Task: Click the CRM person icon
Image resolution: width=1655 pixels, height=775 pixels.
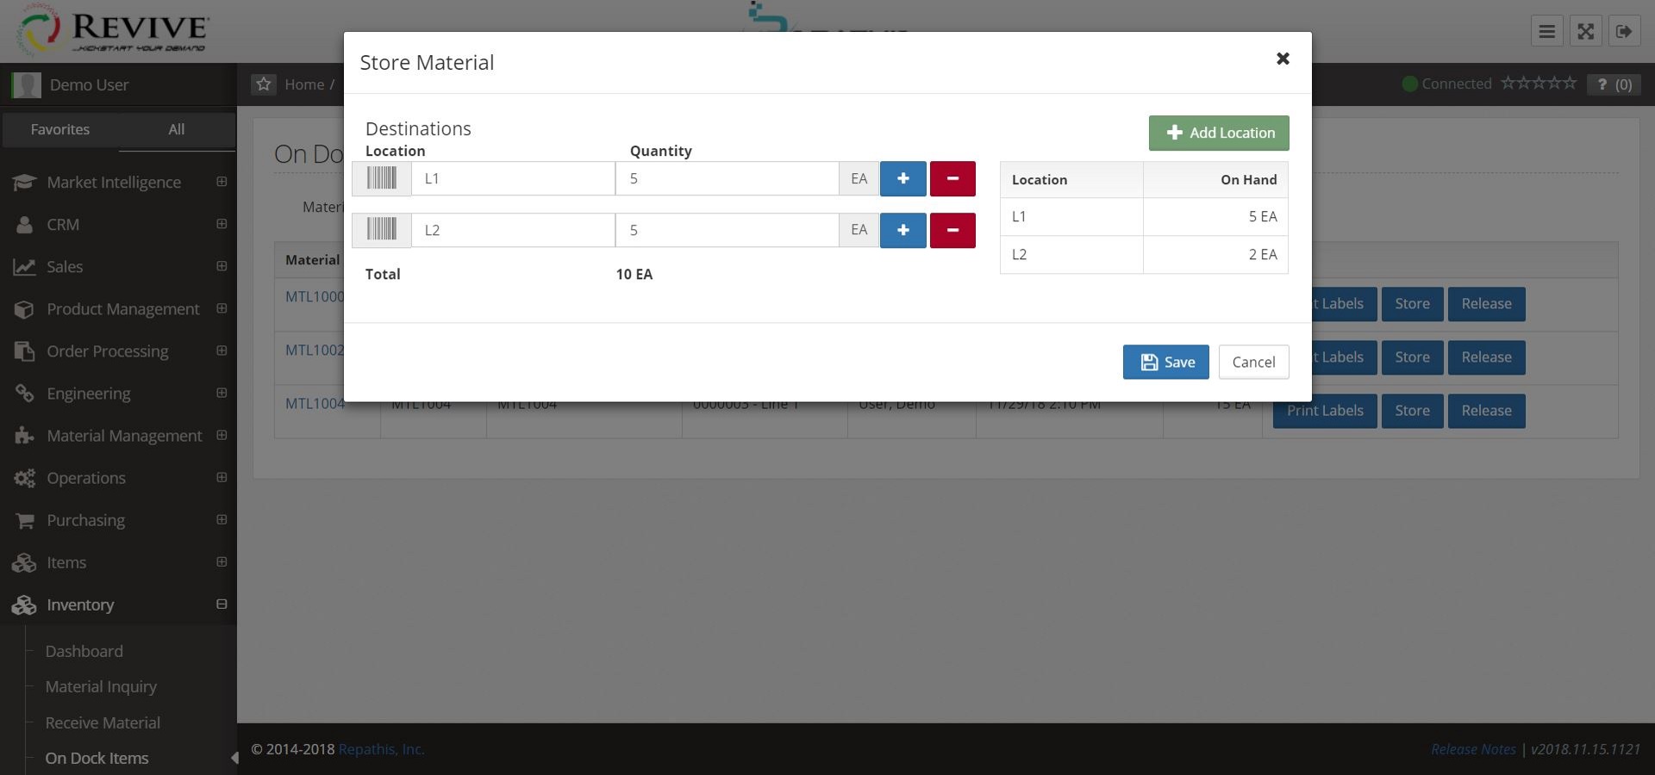Action: (x=24, y=224)
